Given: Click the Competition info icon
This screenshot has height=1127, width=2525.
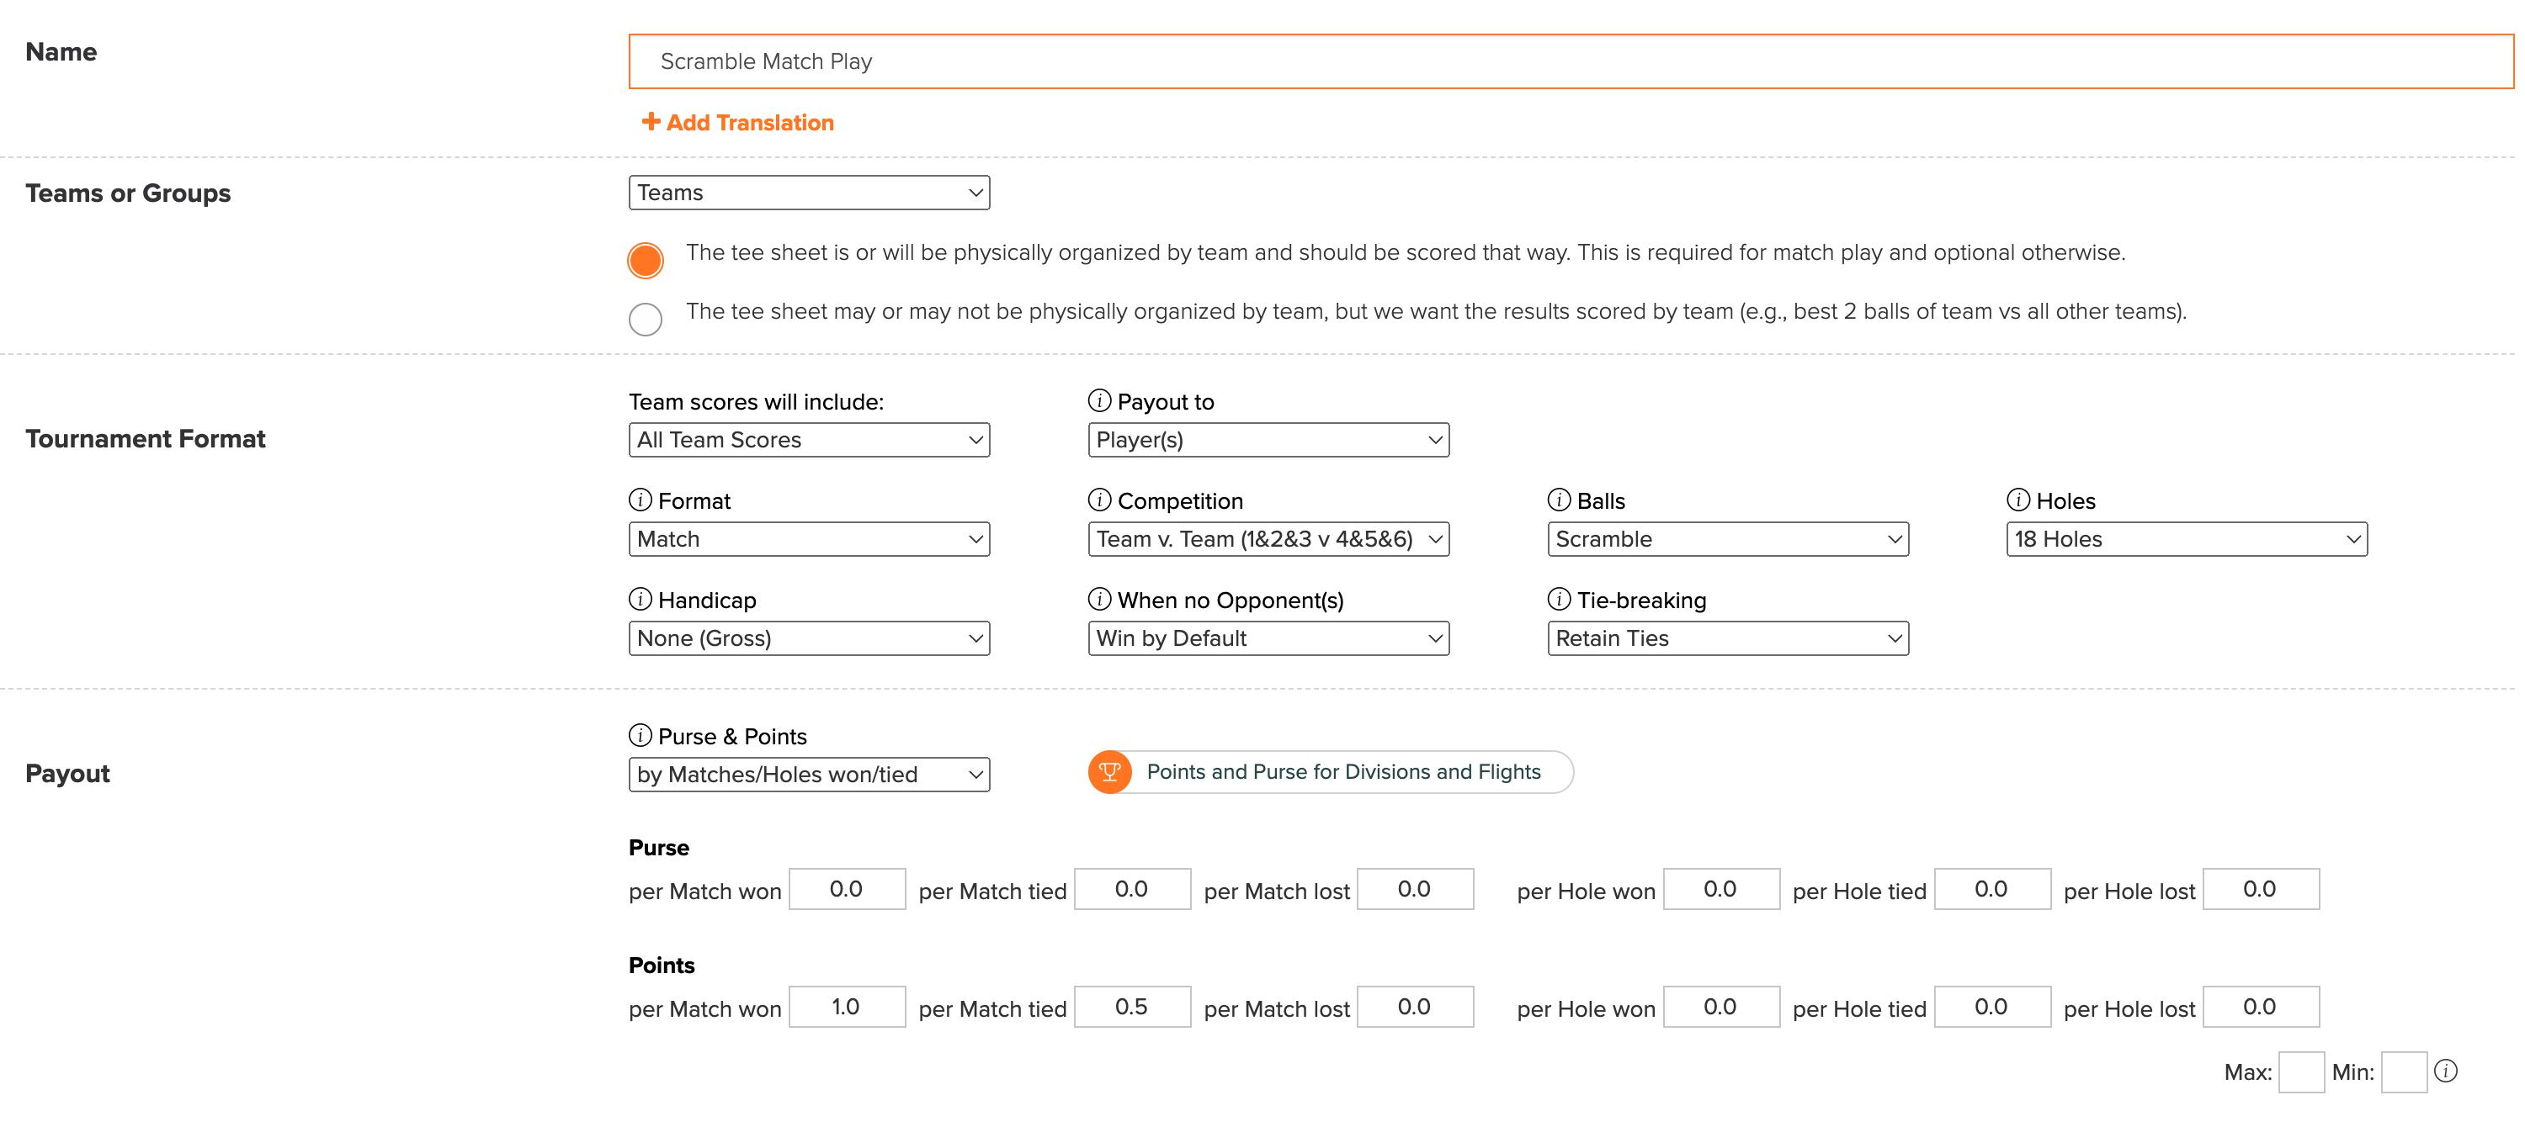Looking at the screenshot, I should pyautogui.click(x=1099, y=500).
